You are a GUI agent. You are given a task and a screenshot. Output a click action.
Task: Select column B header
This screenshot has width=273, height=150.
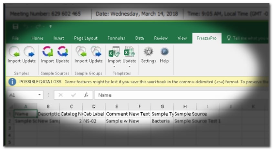coord(48,107)
